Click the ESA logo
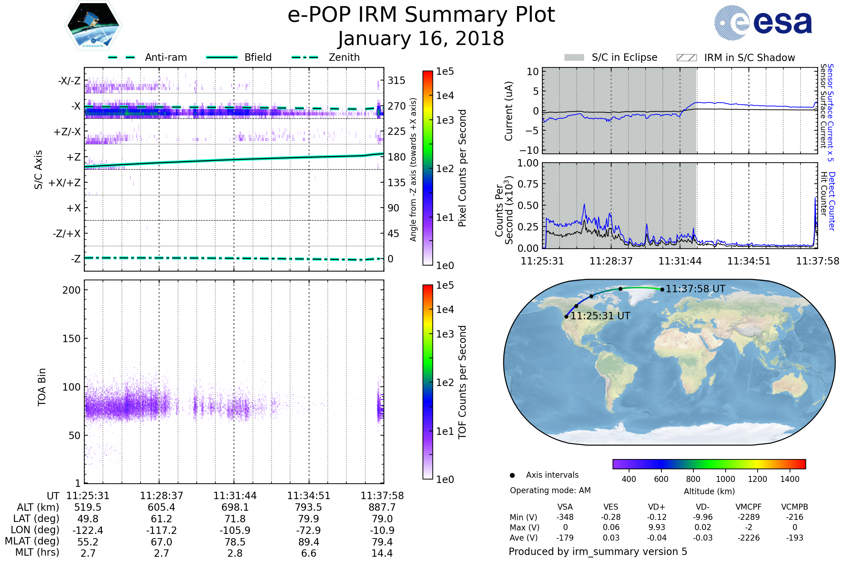The height and width of the screenshot is (562, 843). [x=763, y=23]
